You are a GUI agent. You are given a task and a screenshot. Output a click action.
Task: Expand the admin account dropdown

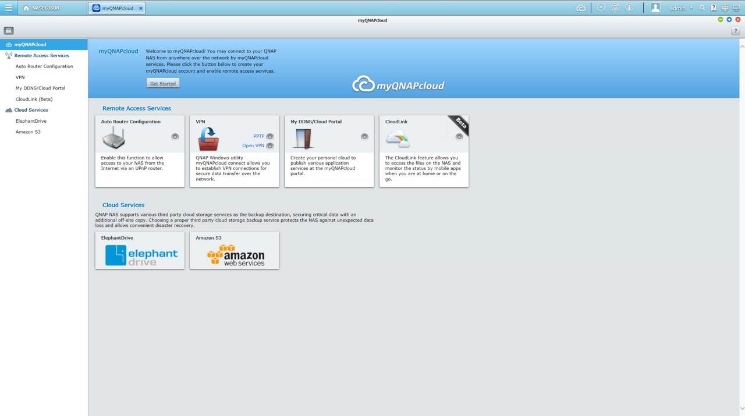pyautogui.click(x=691, y=8)
